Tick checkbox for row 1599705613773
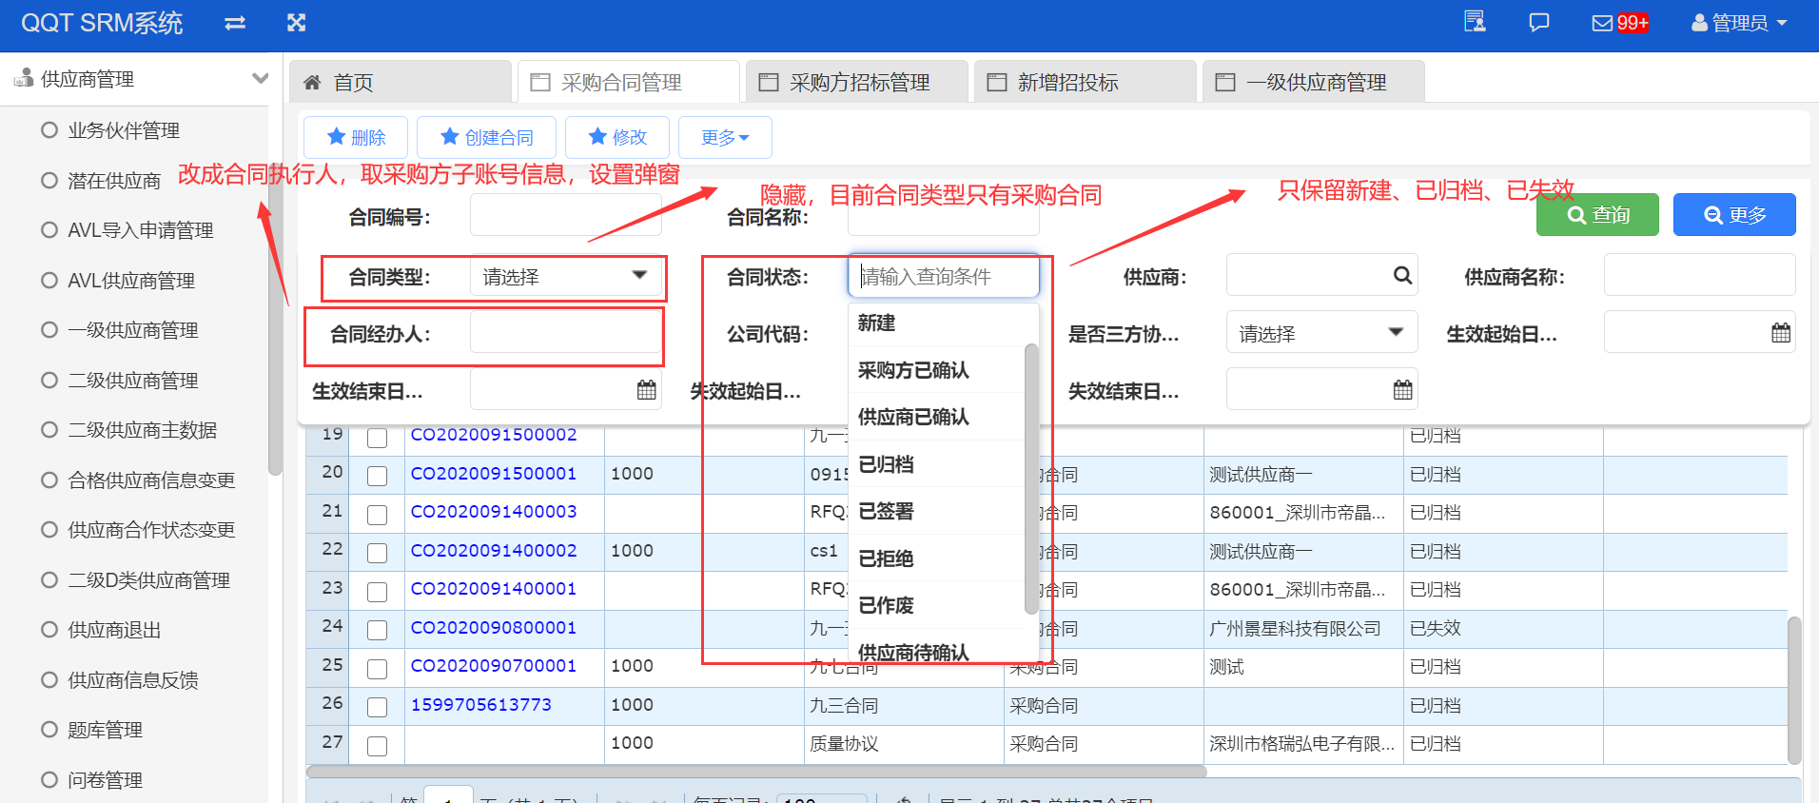1819x803 pixels. [x=378, y=707]
